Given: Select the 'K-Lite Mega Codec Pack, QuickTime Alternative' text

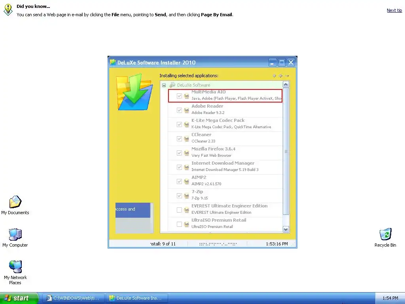Looking at the screenshot, I should coord(231,127).
